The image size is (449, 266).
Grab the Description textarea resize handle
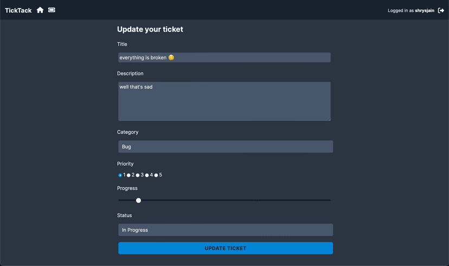[328, 118]
